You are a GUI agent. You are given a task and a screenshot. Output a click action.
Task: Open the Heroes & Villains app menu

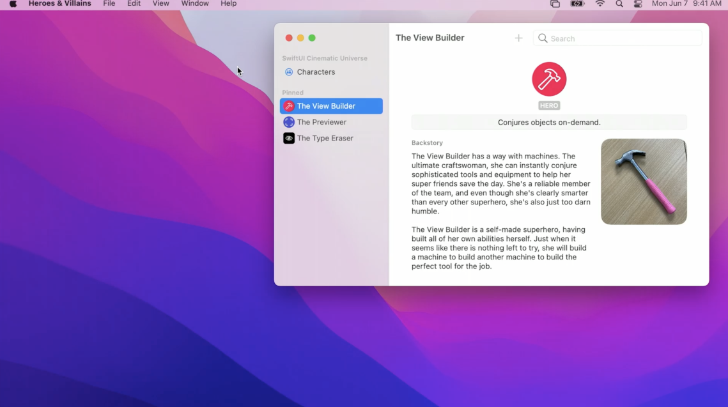(x=60, y=4)
